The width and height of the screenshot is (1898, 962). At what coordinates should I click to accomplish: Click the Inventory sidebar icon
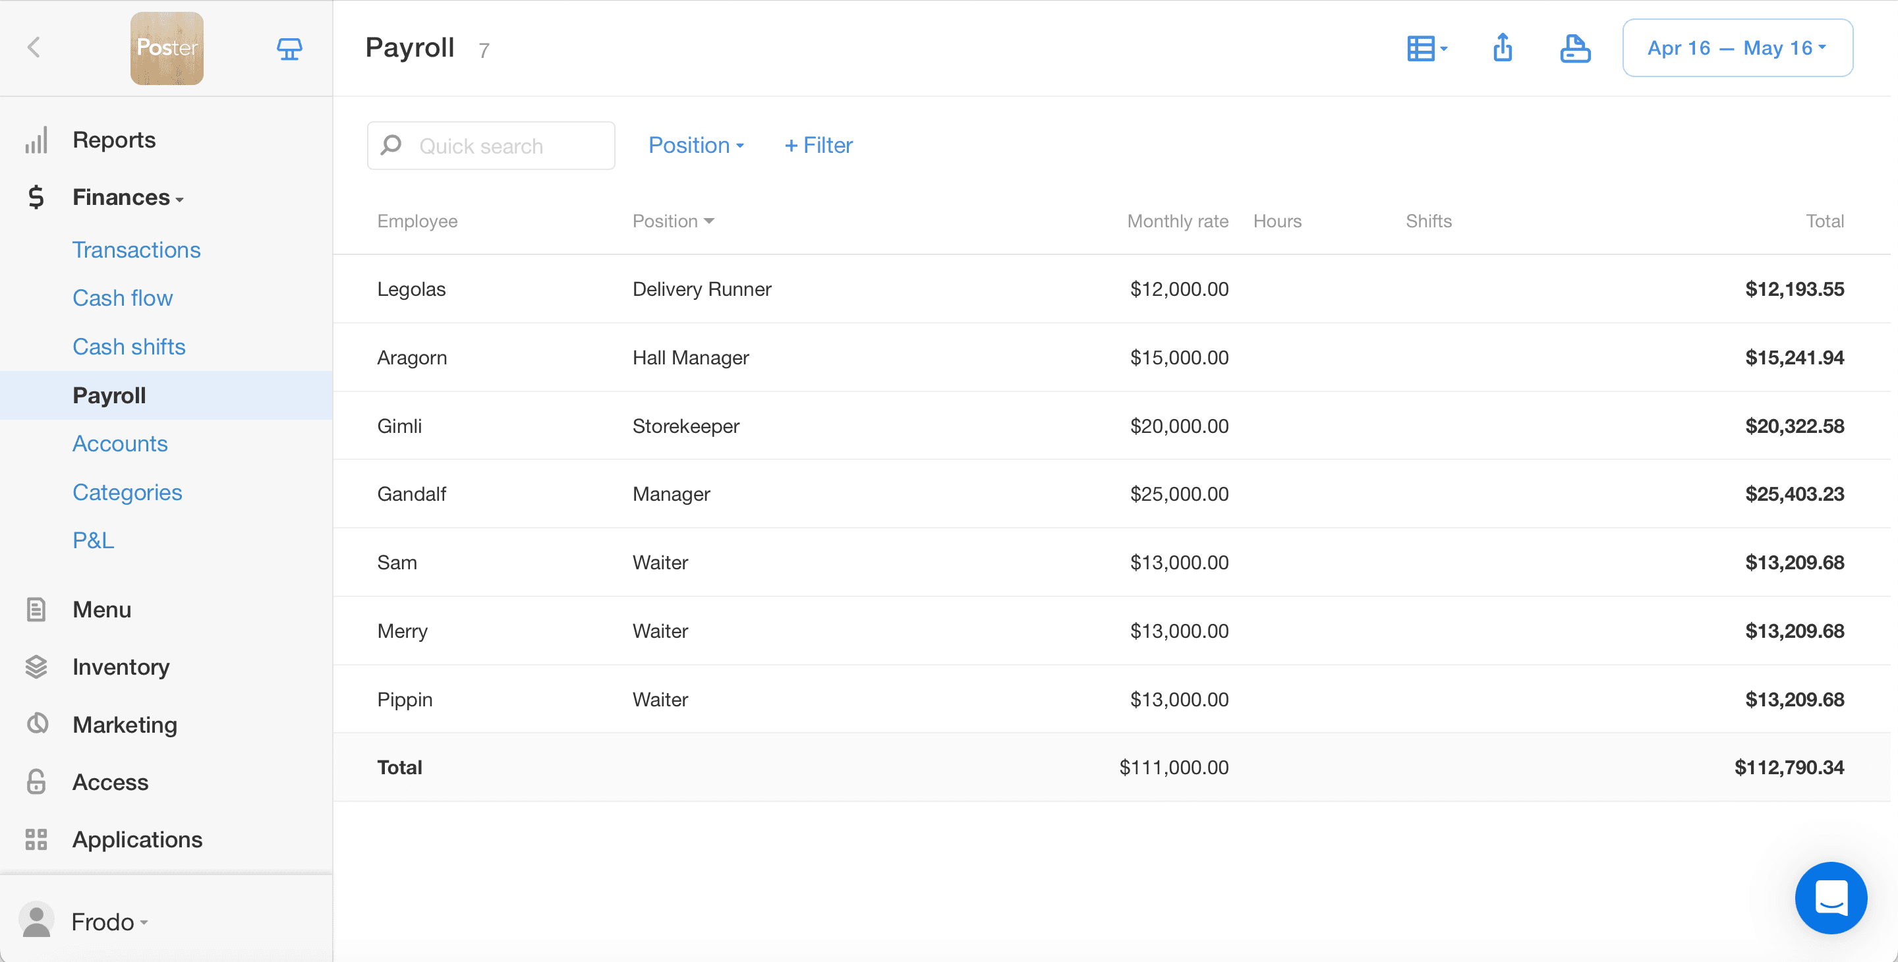click(36, 666)
